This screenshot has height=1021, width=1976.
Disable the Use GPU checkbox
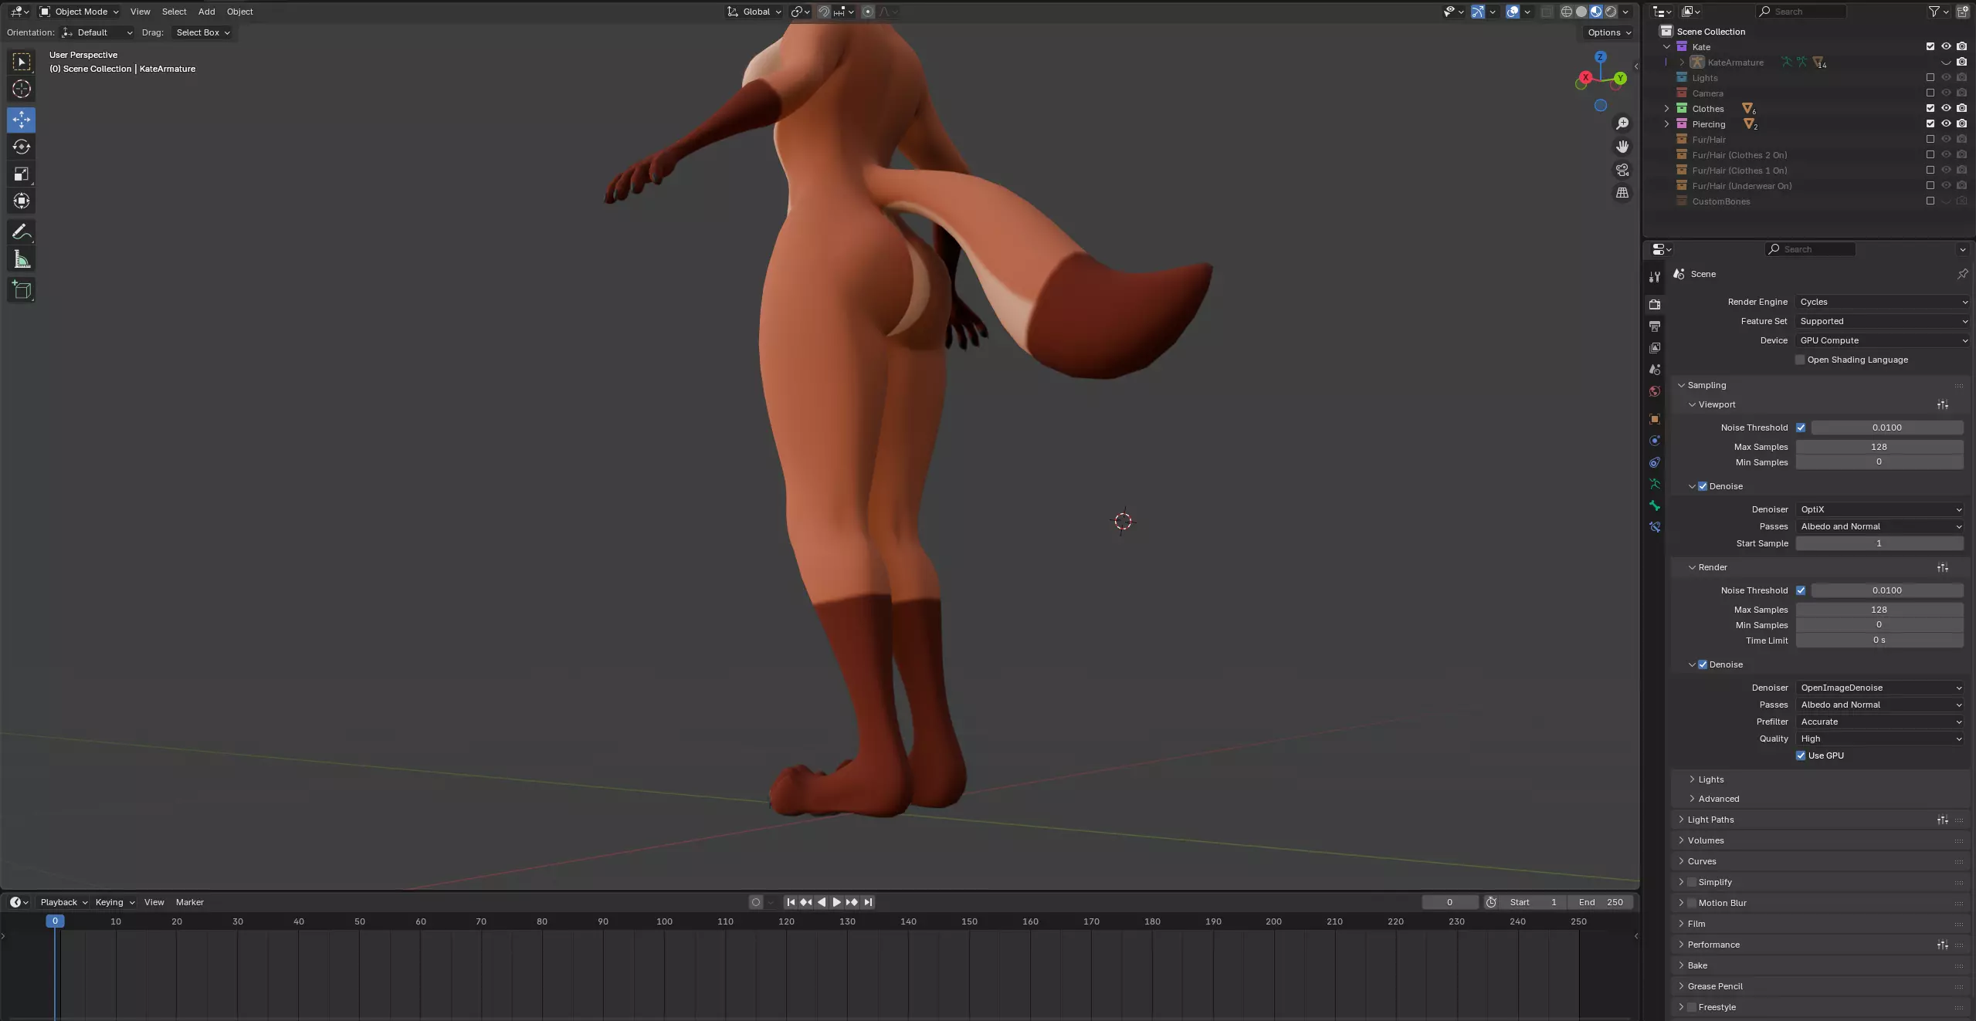(1801, 756)
